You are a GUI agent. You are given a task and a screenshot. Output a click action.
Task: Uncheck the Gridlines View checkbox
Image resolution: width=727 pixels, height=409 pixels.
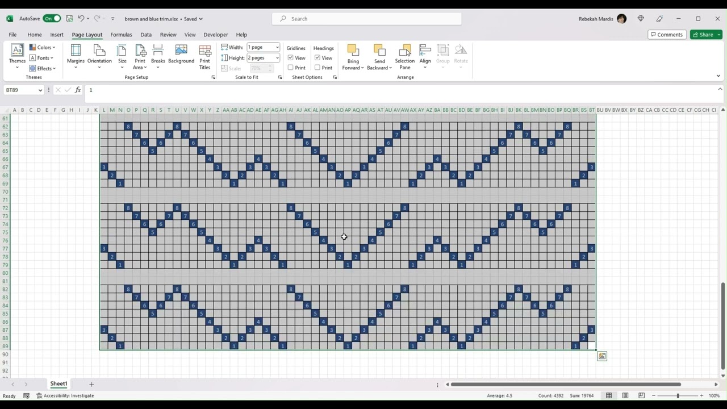click(x=291, y=58)
